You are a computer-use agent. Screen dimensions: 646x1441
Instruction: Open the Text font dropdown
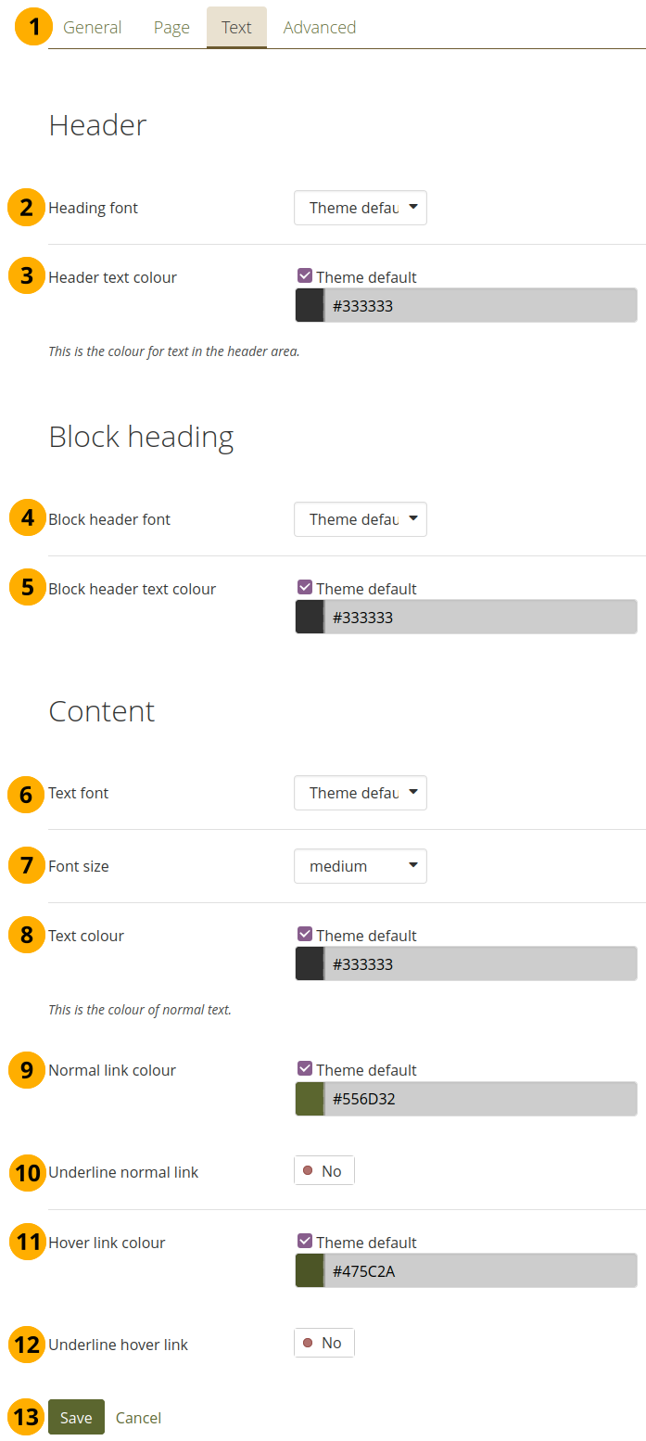coord(360,793)
